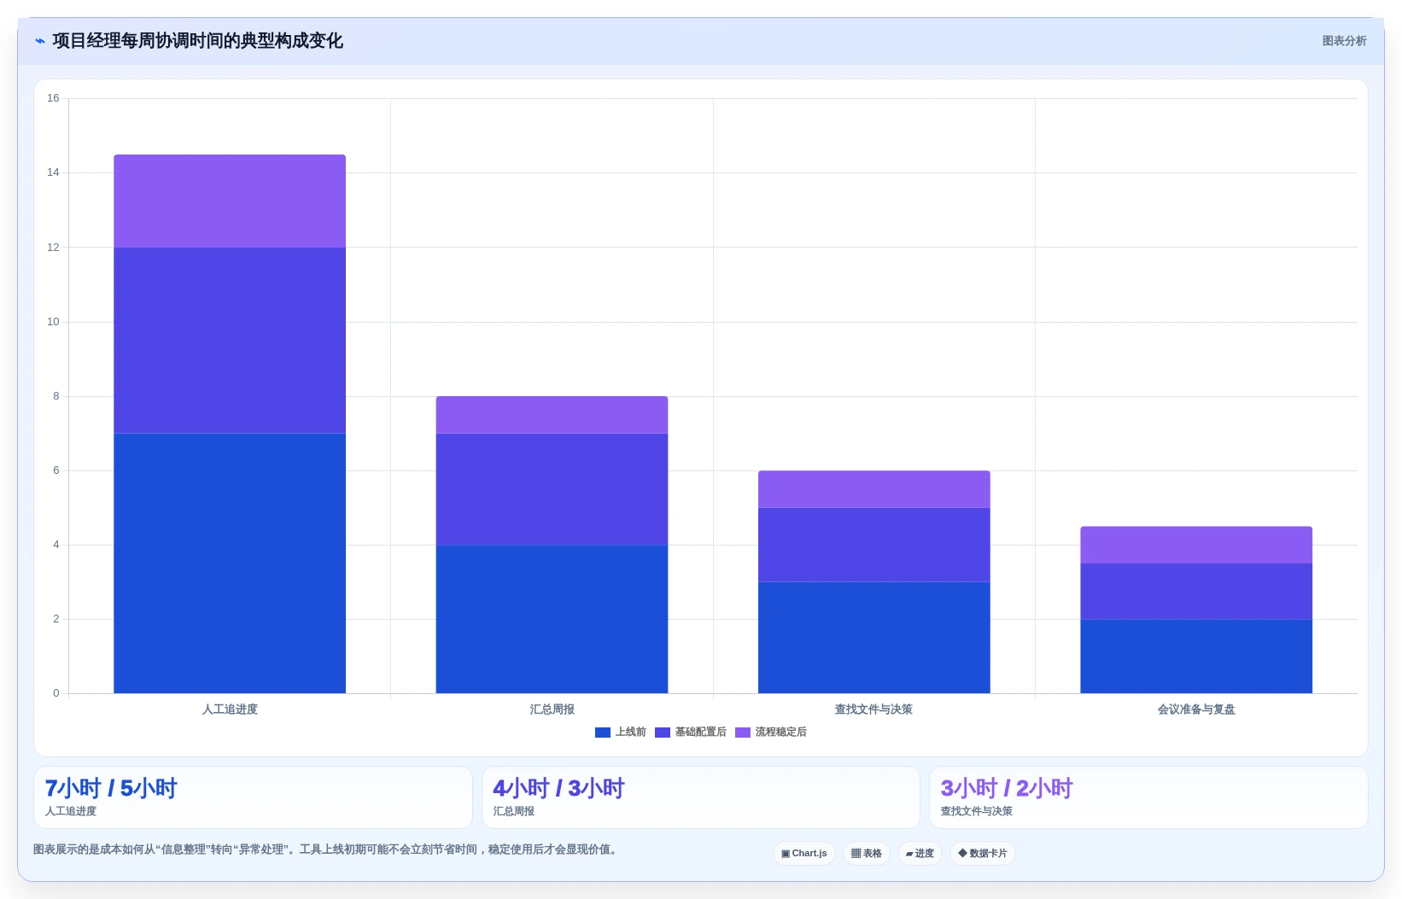Click the y-axis value 10
This screenshot has width=1402, height=899.
point(53,322)
